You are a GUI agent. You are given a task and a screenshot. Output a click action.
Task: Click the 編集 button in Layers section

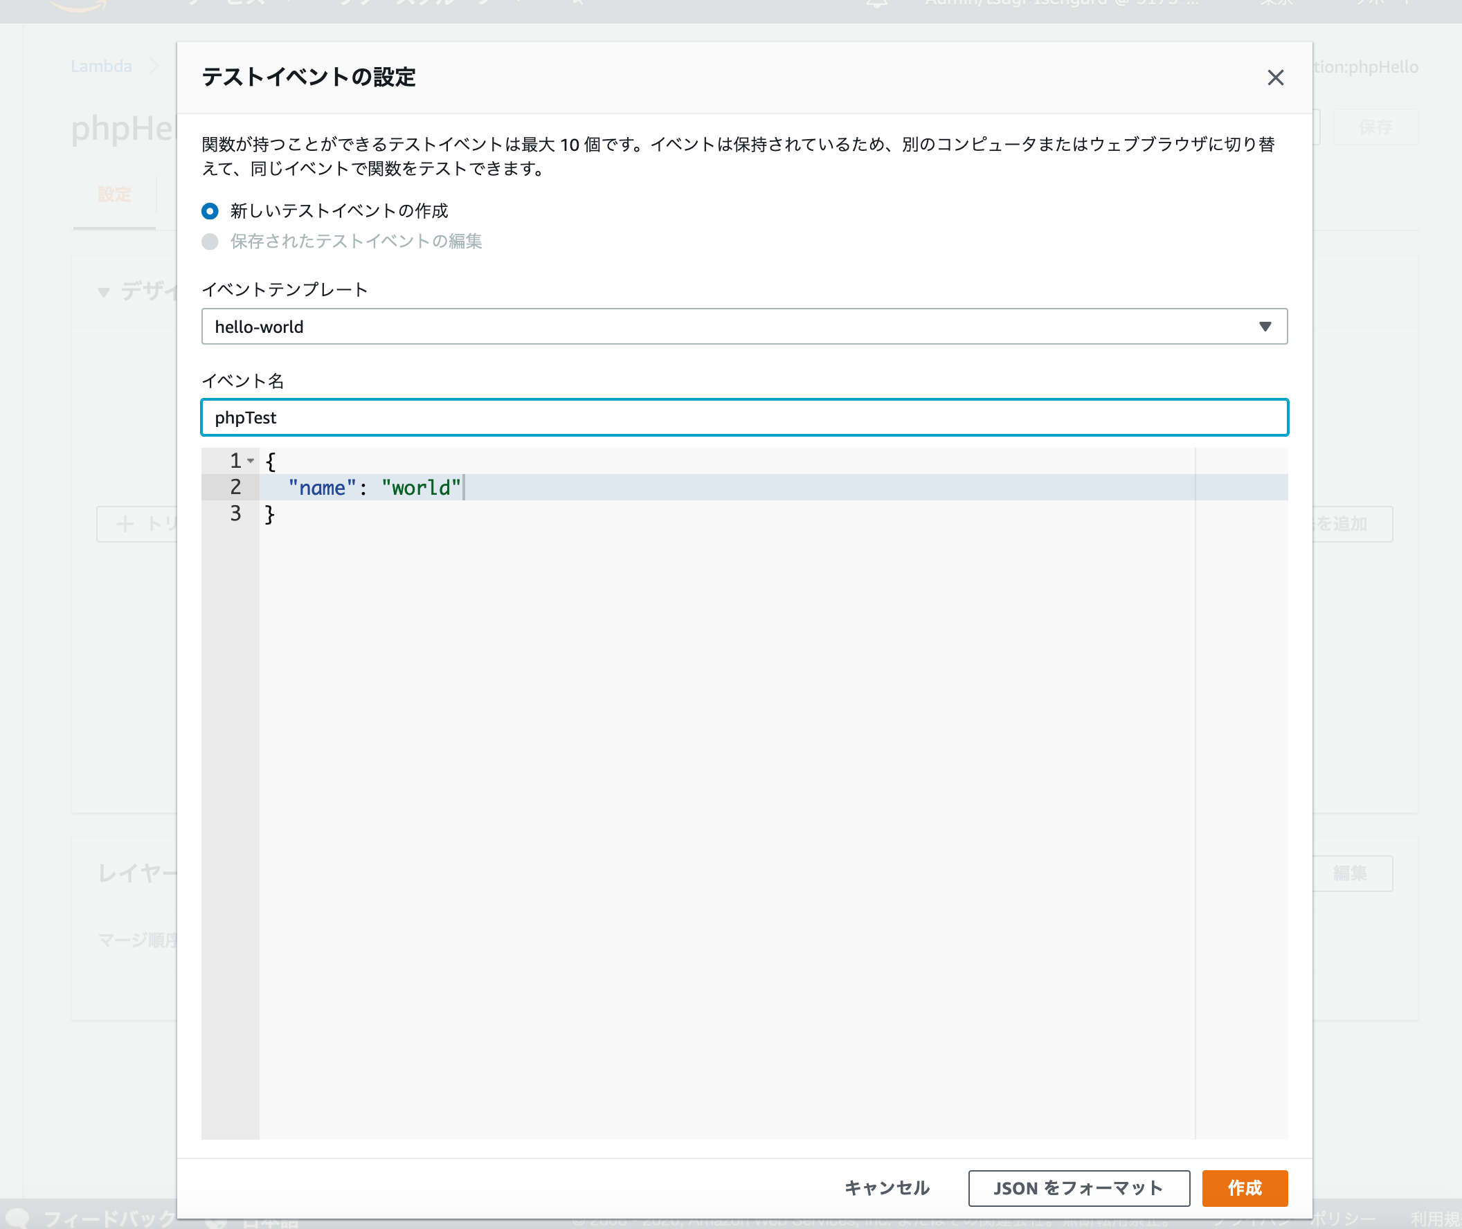coord(1350,873)
